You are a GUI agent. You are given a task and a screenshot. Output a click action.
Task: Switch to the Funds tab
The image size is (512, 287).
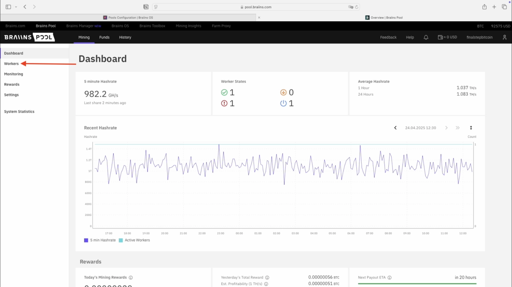104,37
